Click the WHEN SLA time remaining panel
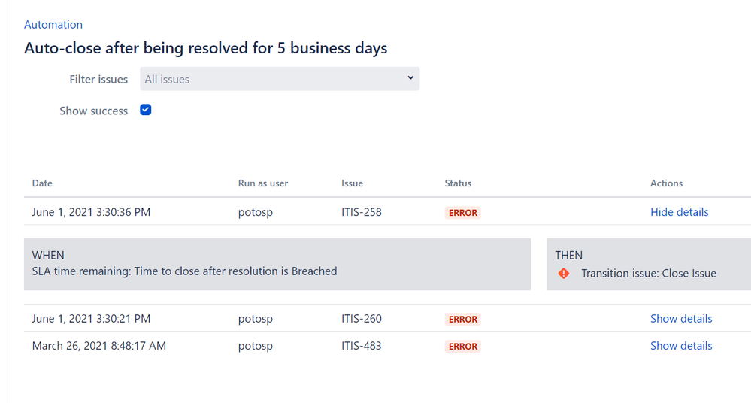Viewport: 751px width, 403px height. 277,264
